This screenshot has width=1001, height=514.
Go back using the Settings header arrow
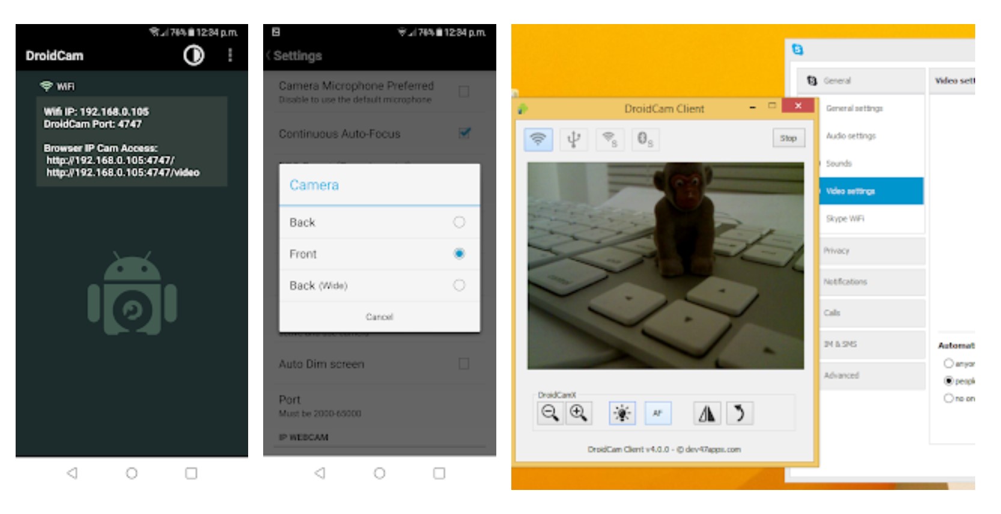(x=269, y=55)
